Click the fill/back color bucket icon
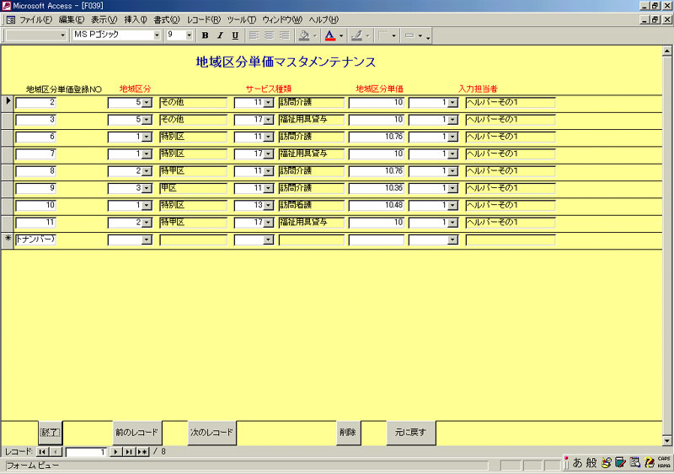The width and height of the screenshot is (674, 474). [x=304, y=35]
